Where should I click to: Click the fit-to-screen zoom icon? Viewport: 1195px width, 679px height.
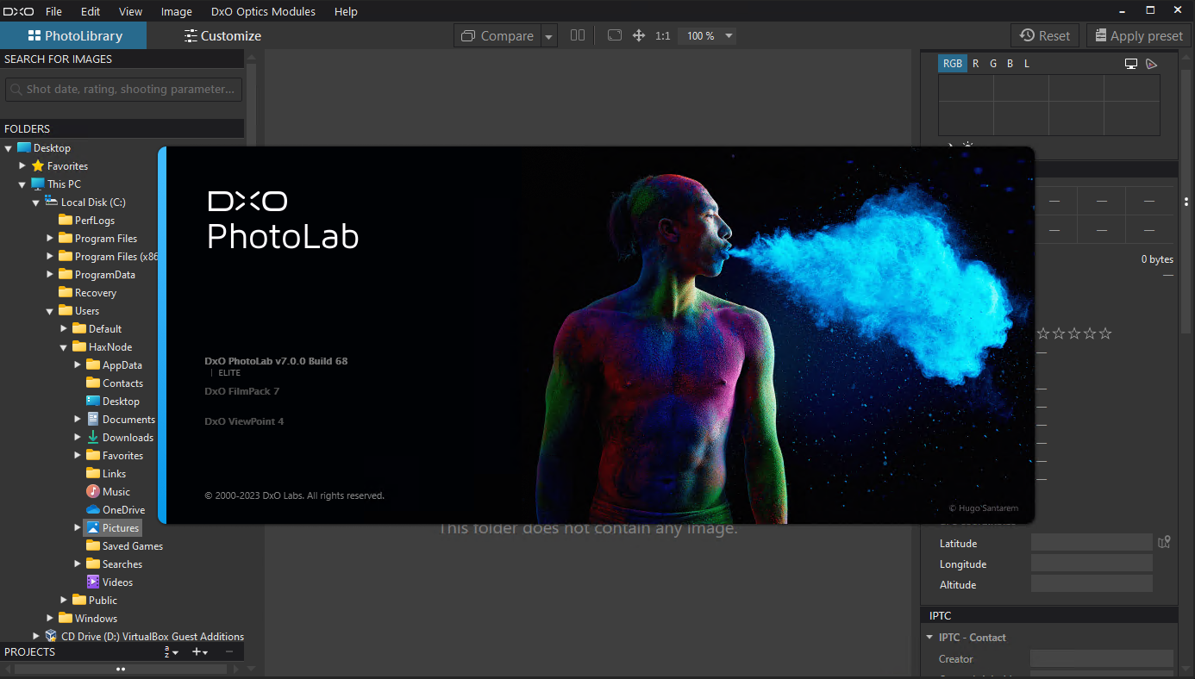[x=615, y=35]
